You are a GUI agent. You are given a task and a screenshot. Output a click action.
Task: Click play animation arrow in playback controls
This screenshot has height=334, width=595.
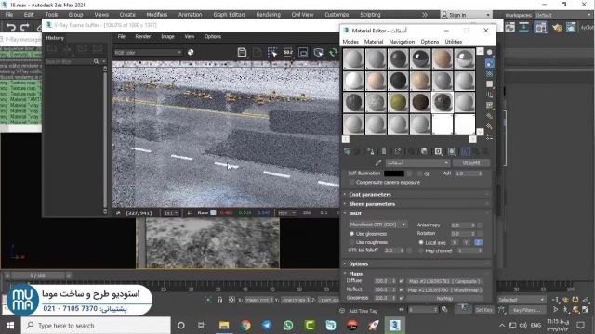(x=556, y=309)
